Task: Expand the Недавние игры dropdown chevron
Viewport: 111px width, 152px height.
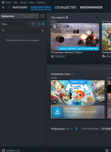Action: click(73, 74)
